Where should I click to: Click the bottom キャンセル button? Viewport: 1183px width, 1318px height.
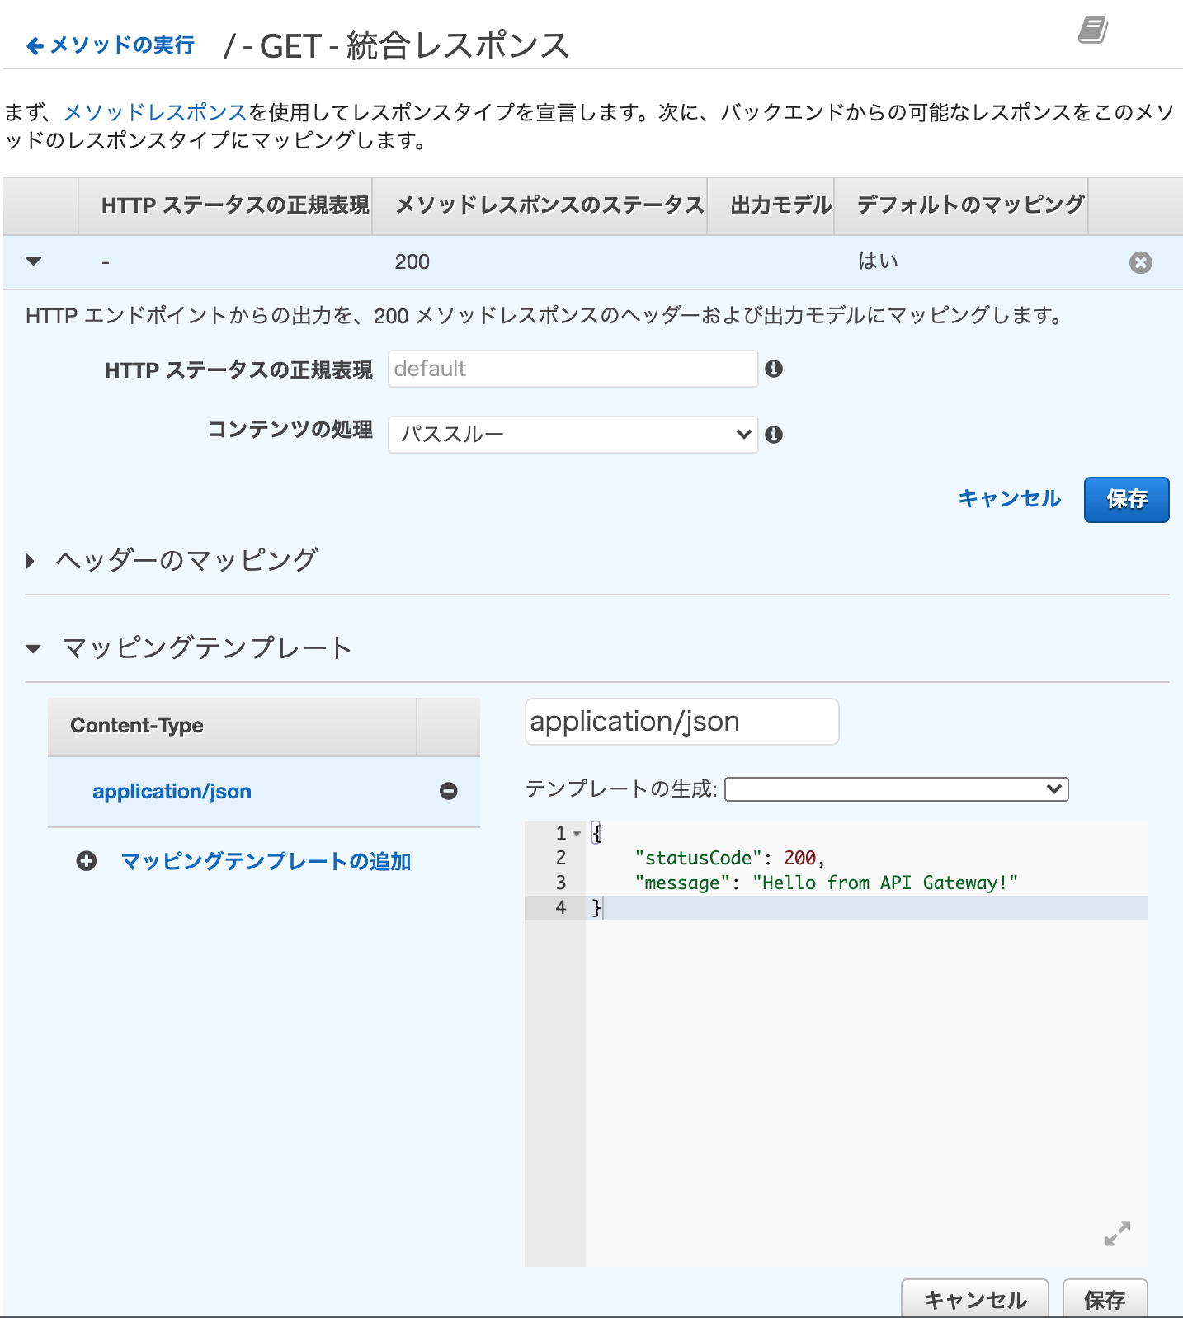click(975, 1299)
